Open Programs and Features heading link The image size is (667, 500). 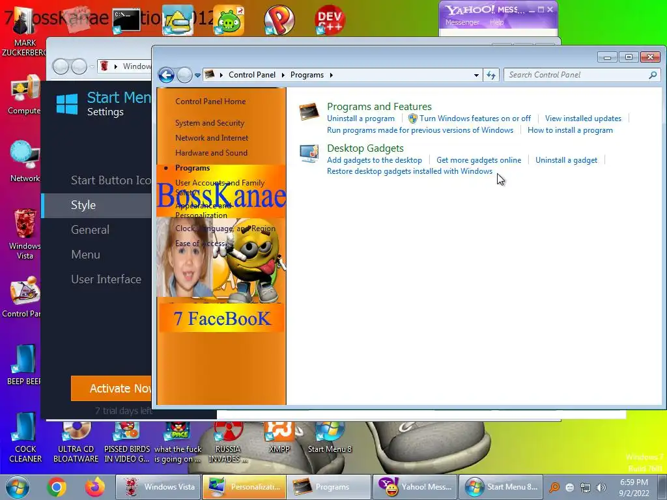pyautogui.click(x=379, y=107)
